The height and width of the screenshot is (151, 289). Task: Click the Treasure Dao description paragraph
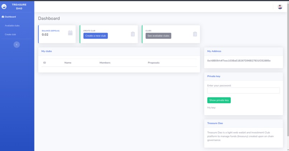240,136
